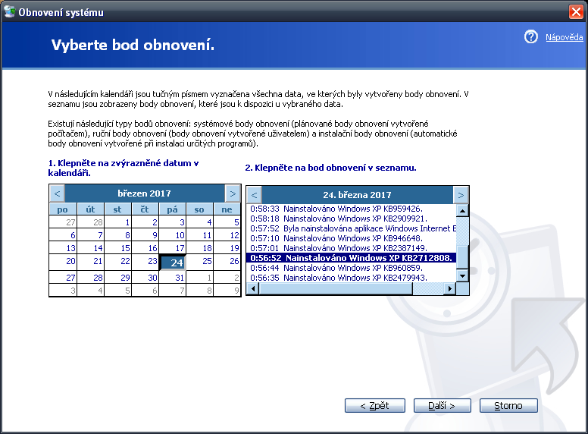Image resolution: width=588 pixels, height=434 pixels.
Task: Go to previous month in calendar
Action: (57, 193)
